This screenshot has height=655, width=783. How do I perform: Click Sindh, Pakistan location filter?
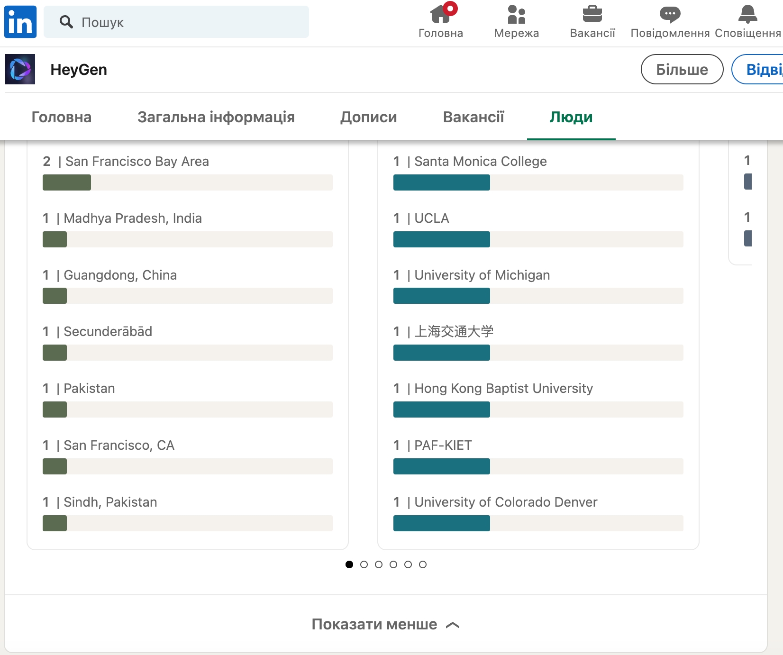[188, 513]
